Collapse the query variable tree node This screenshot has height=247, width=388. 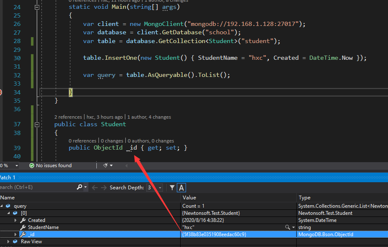pos(1,206)
